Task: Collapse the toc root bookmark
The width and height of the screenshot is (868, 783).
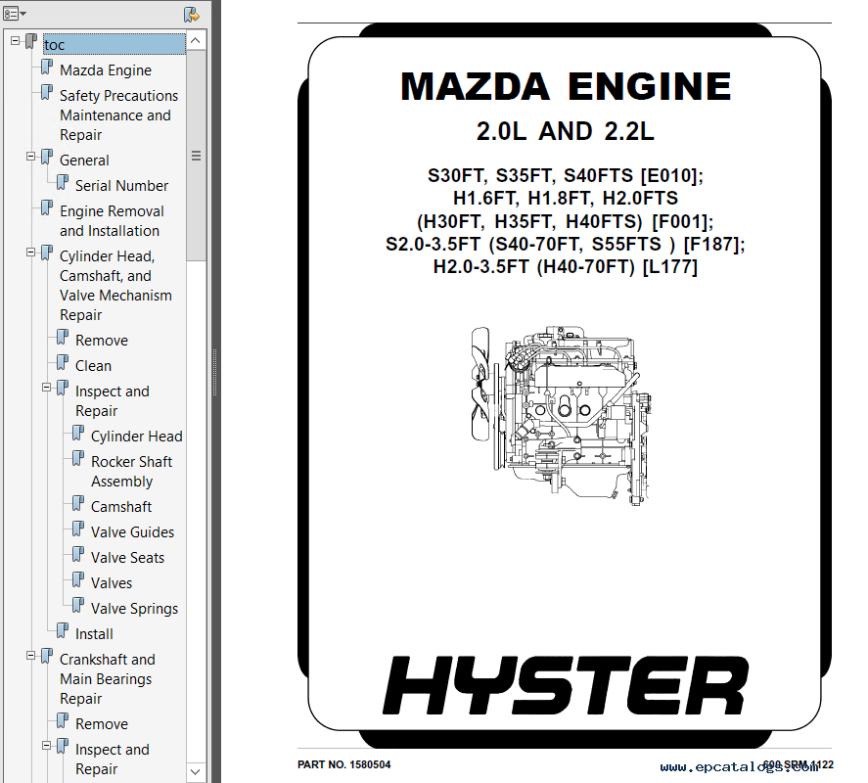Action: [x=16, y=40]
